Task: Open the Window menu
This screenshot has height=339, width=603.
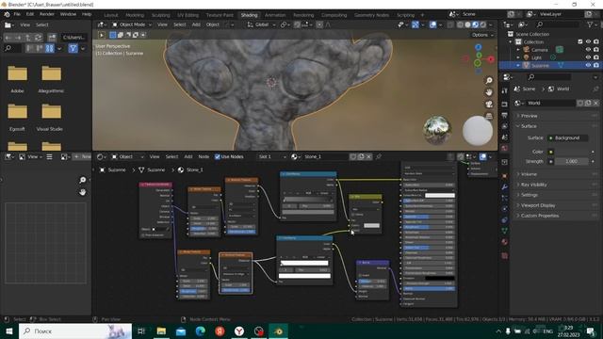Action: [x=68, y=14]
